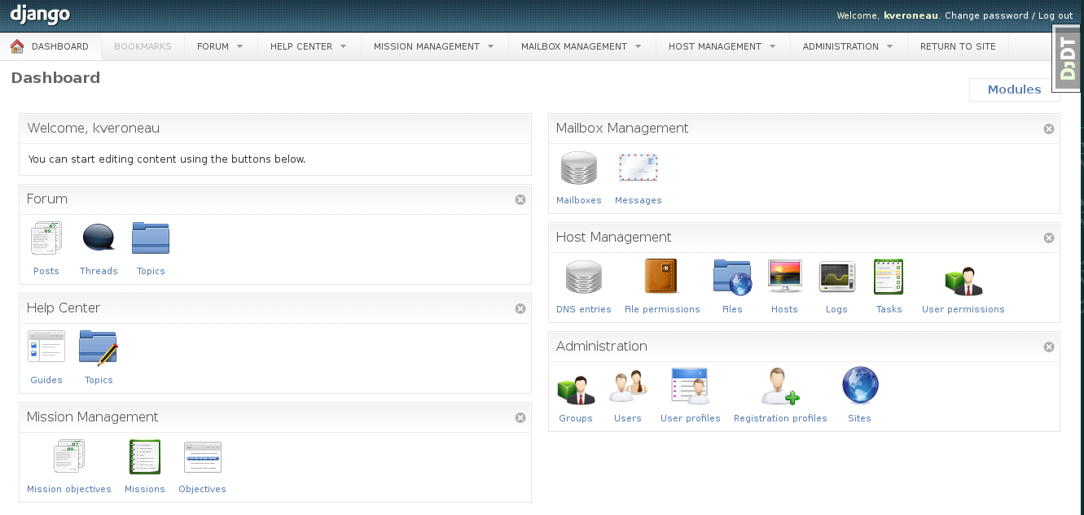Open the Tasks checklist icon
This screenshot has width=1084, height=515.
point(889,277)
